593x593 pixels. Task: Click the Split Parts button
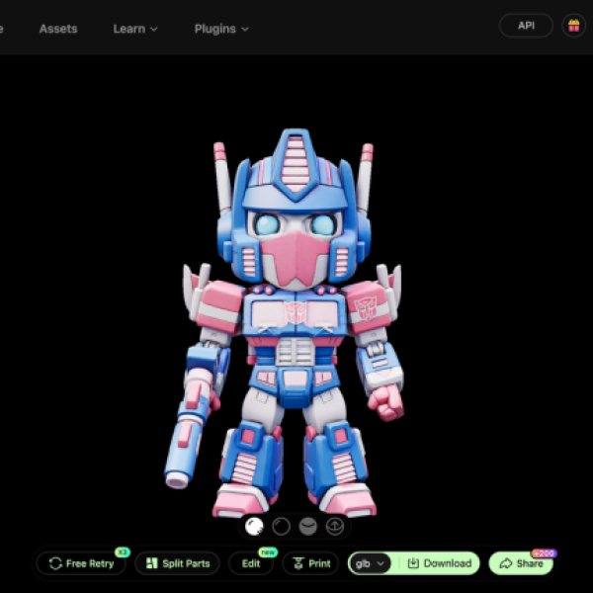pos(177,563)
